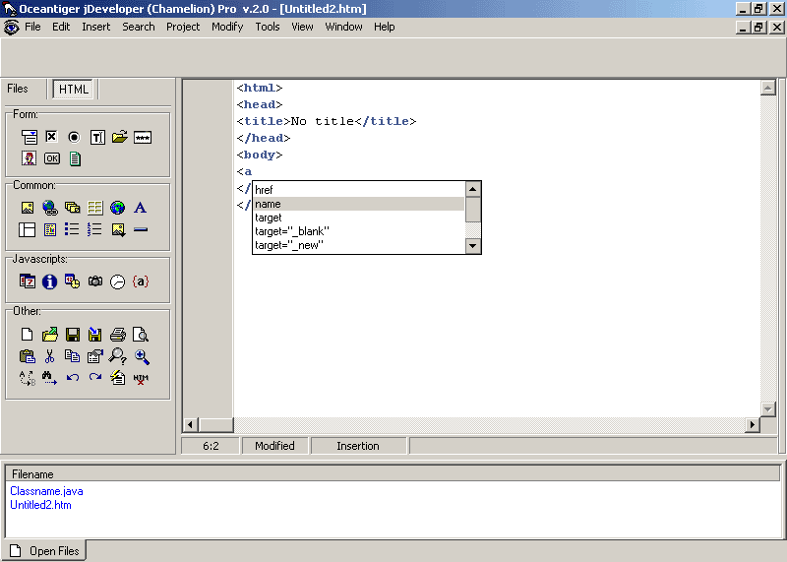
Task: Click the multiple images icon in Common
Action: pyautogui.click(x=72, y=208)
